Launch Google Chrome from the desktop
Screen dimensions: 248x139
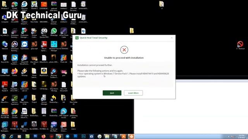[x=15, y=113]
